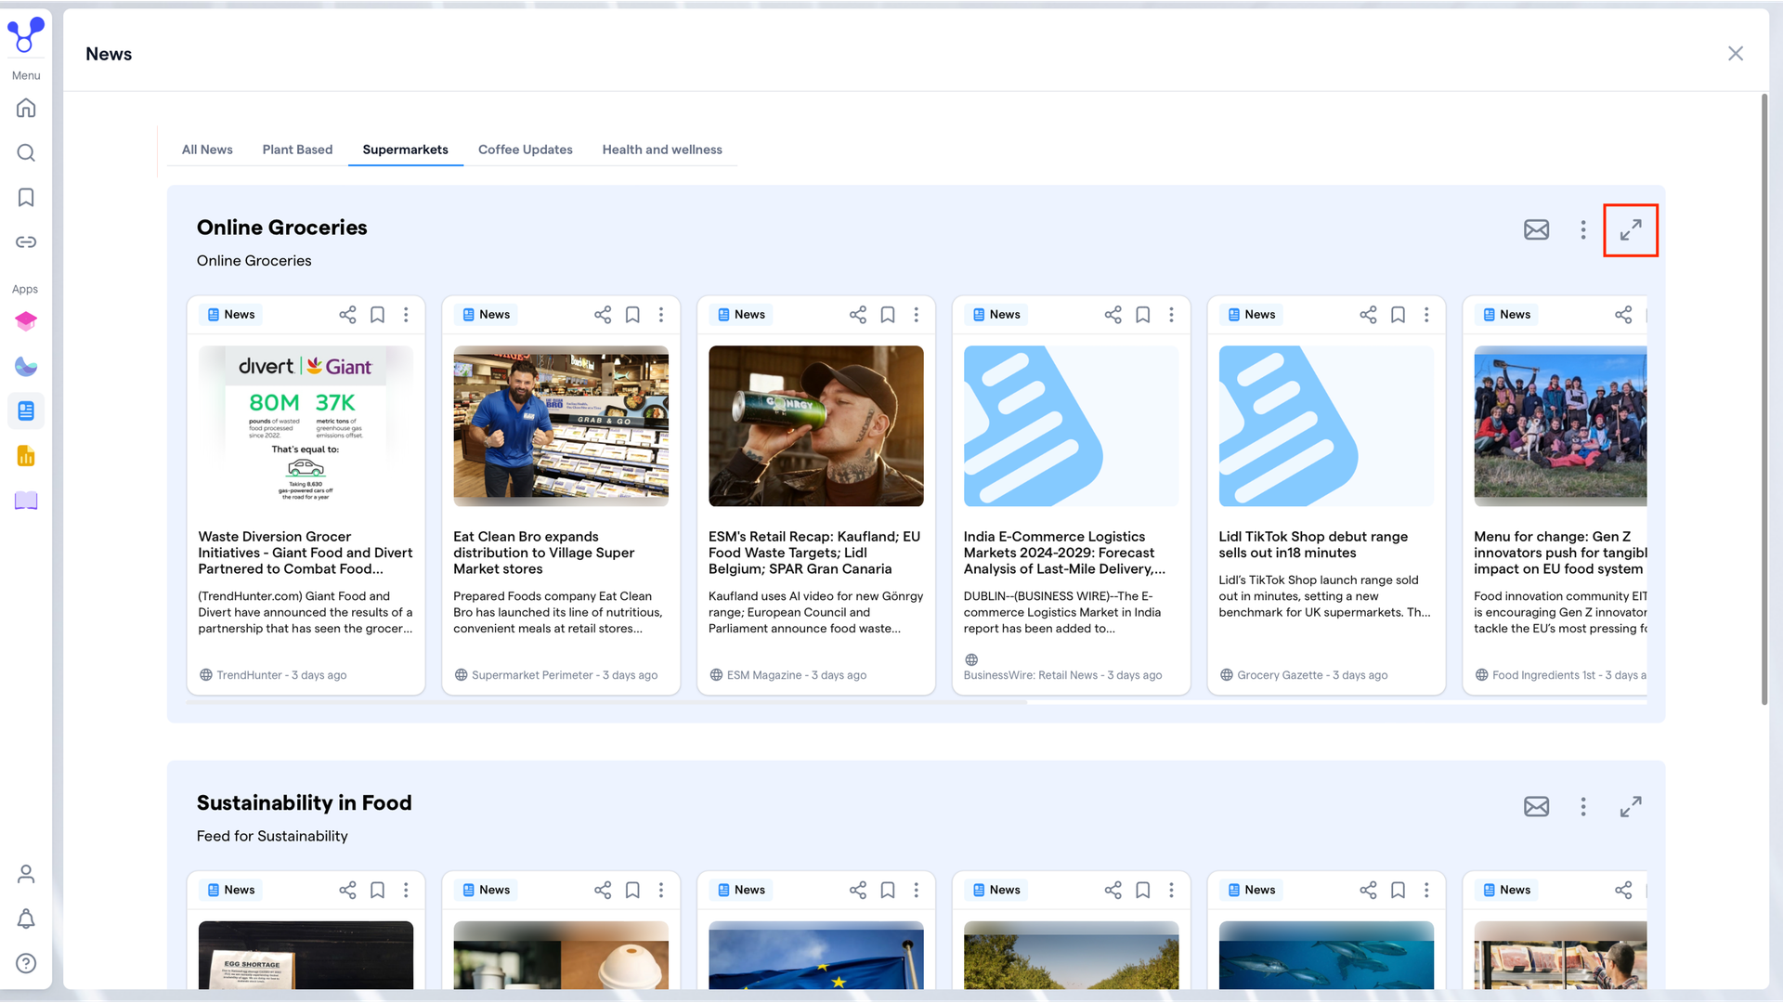
Task: Switch to the Plant Based tab
Action: coord(297,150)
